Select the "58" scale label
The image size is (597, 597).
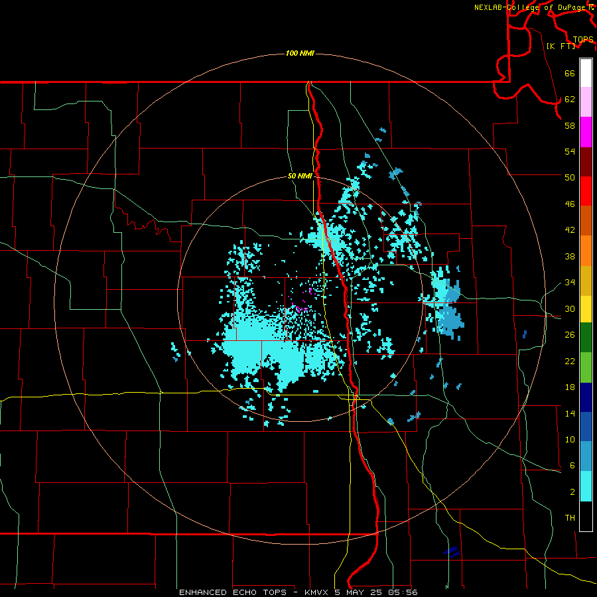[x=570, y=125]
